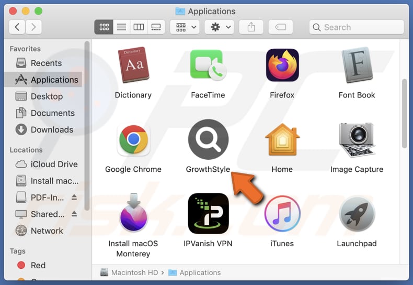Click the Favorites section header
Screen dimensions: 413x285
25,49
